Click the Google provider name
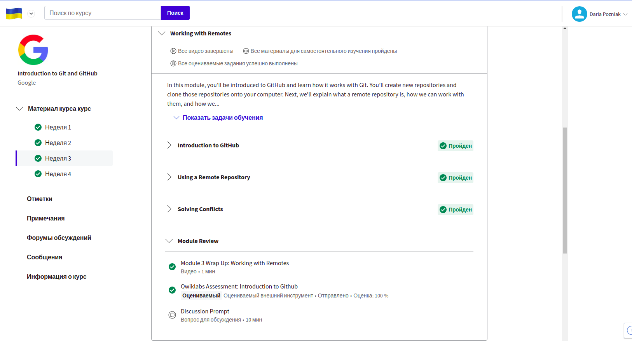Image resolution: width=632 pixels, height=341 pixels. [27, 83]
